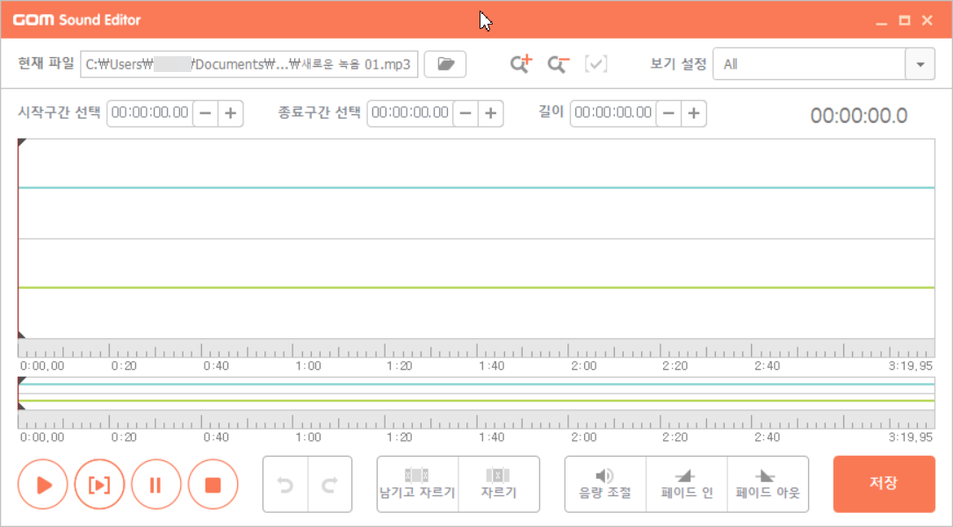
Task: Click the 00:00:00.0 current time display
Action: coord(859,115)
